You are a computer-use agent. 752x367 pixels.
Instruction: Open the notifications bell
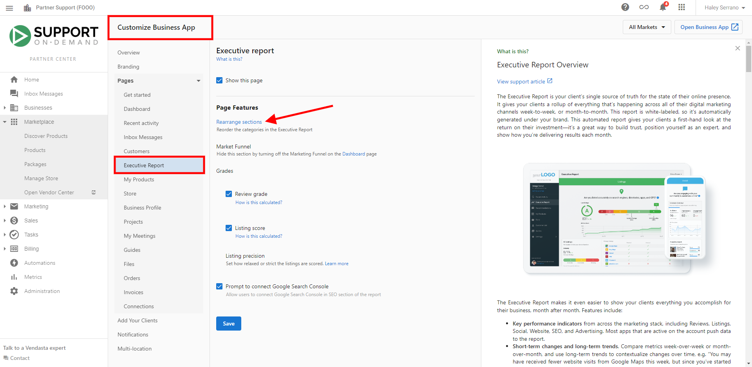tap(663, 7)
